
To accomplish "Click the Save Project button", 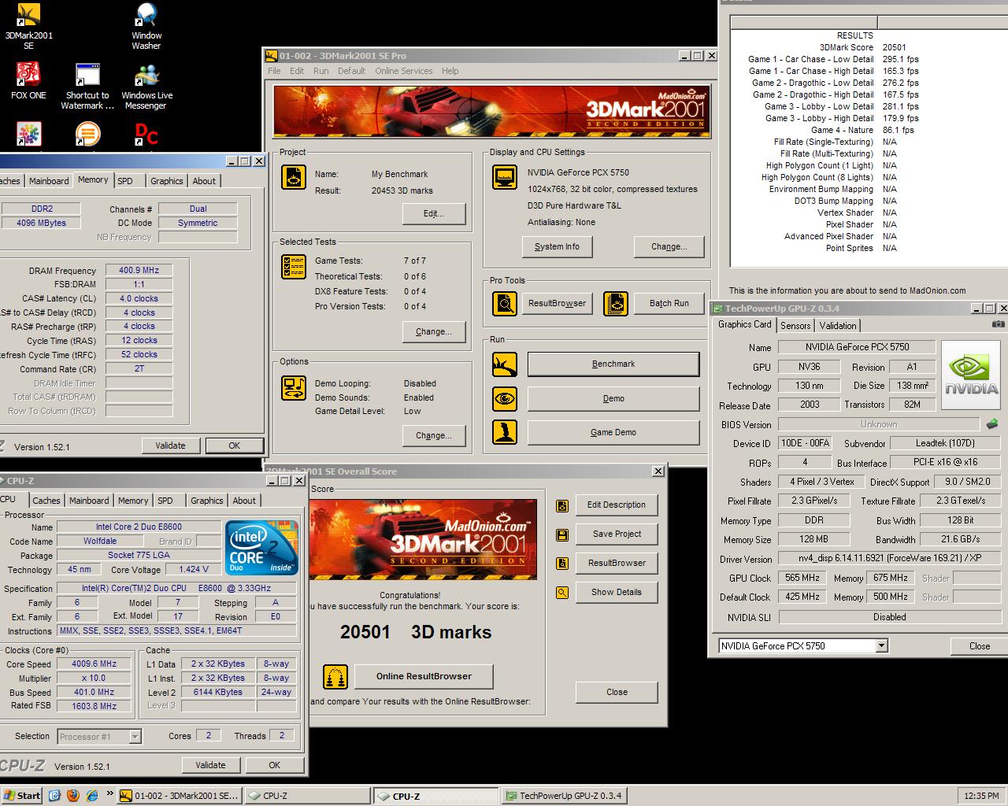I will point(617,534).
